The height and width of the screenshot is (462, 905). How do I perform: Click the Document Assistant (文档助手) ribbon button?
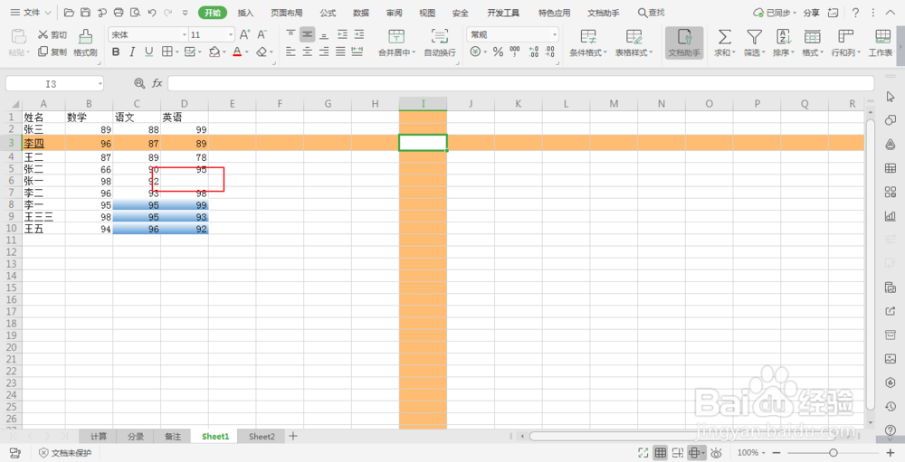point(684,42)
